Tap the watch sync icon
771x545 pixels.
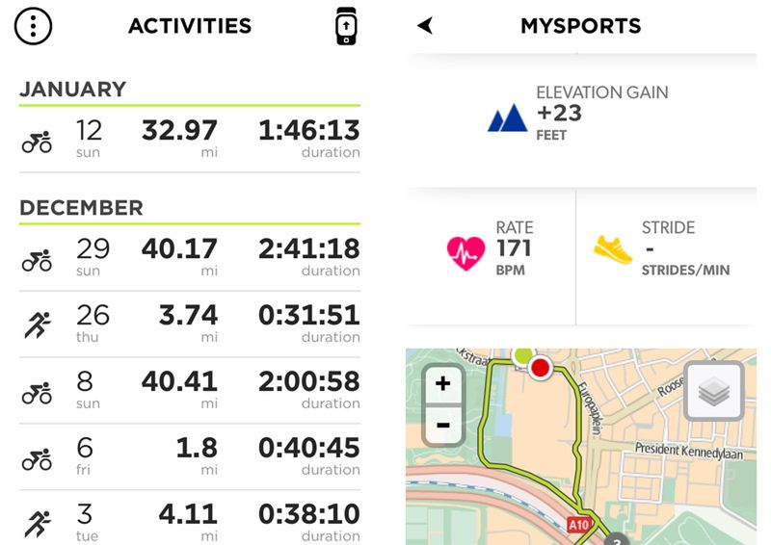(346, 27)
